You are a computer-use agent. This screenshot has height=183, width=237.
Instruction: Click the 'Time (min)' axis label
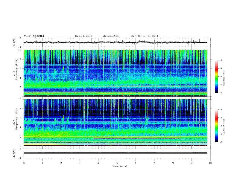click(x=120, y=166)
